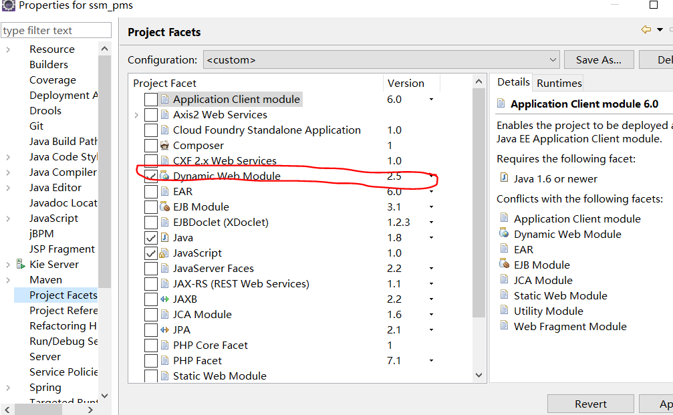This screenshot has height=415, width=673.
Task: Click the Composer facet icon
Action: coord(164,146)
